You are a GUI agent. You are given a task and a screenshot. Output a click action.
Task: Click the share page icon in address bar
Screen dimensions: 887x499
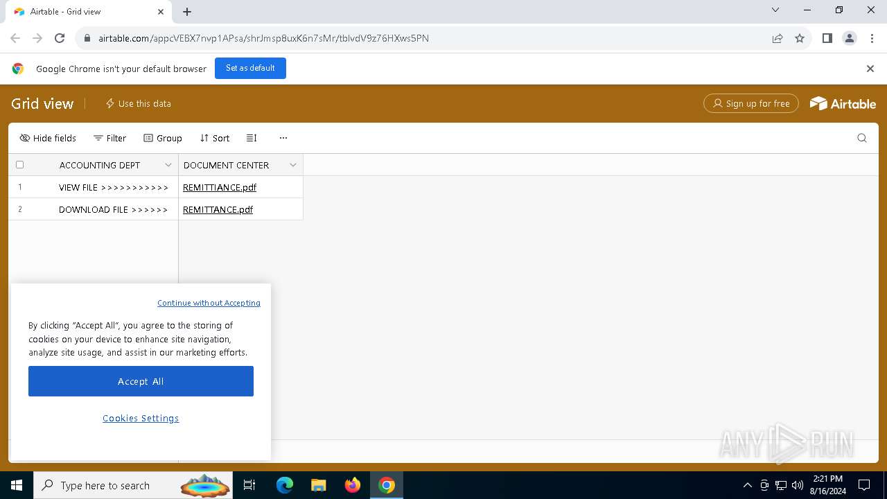tap(778, 38)
